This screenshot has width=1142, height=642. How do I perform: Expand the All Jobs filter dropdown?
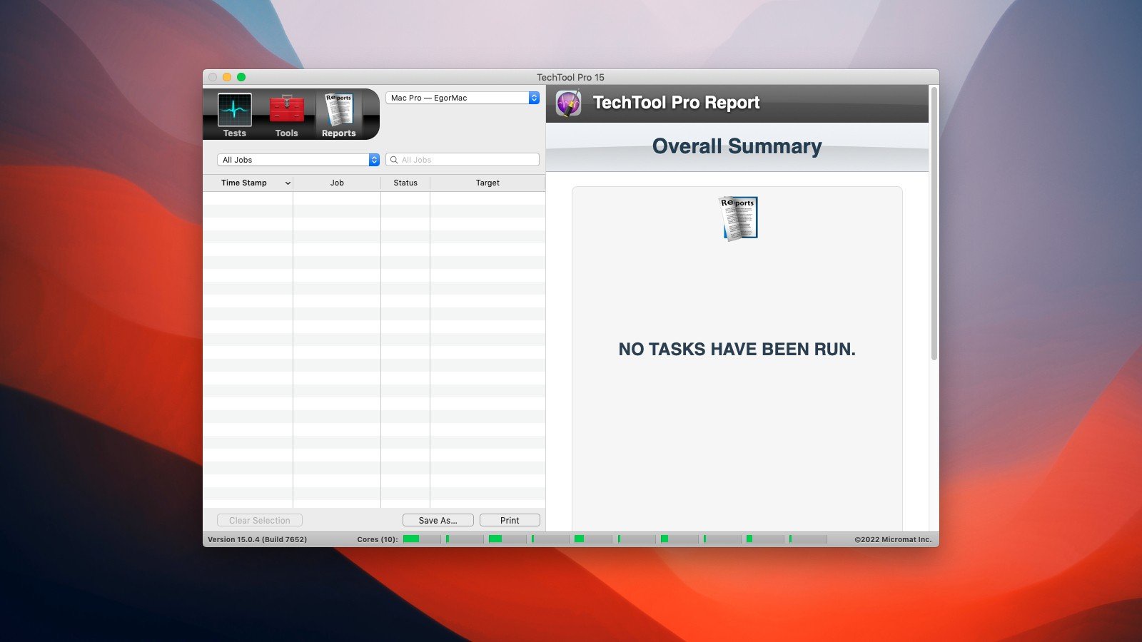click(298, 160)
